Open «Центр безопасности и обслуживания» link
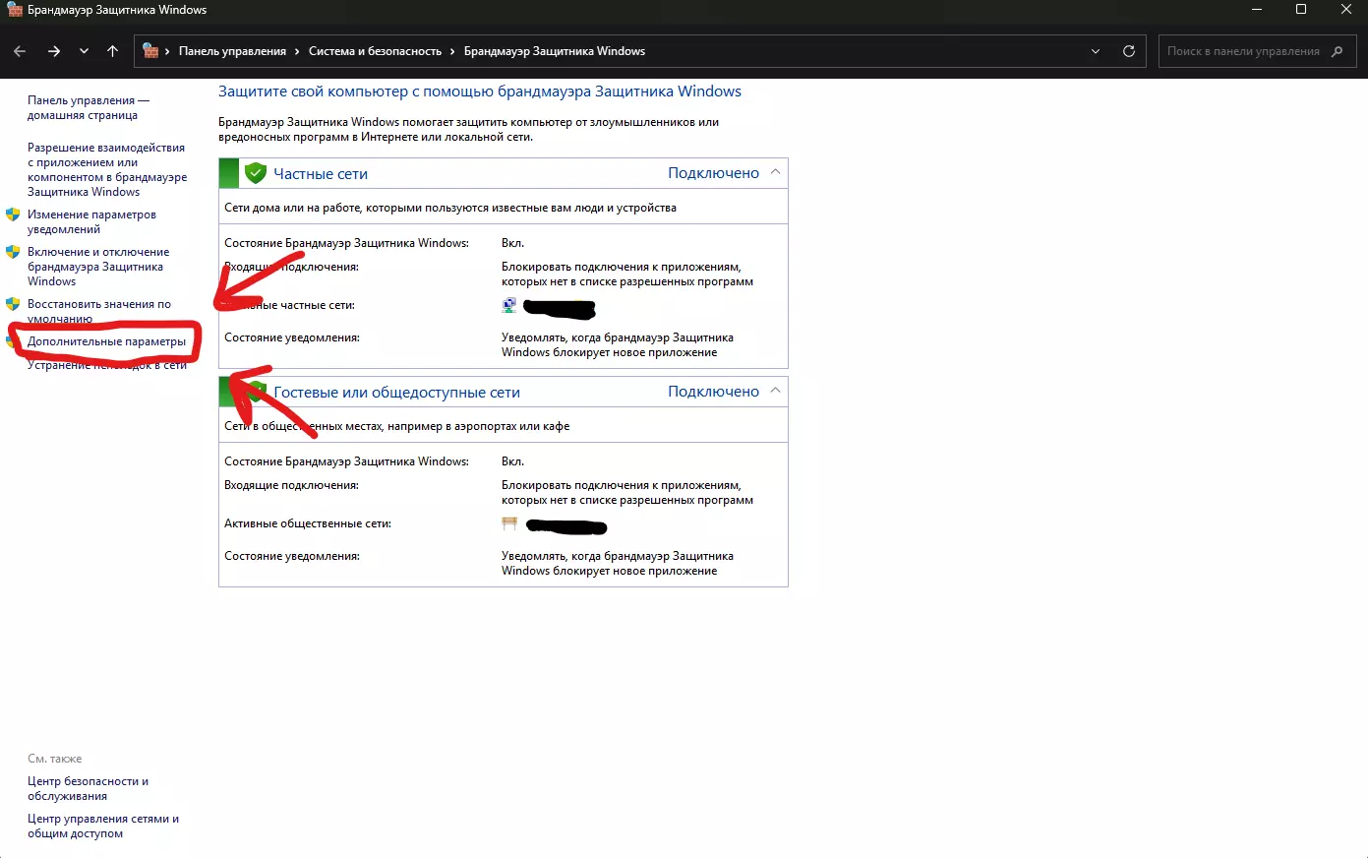This screenshot has height=858, width=1368. (x=88, y=788)
